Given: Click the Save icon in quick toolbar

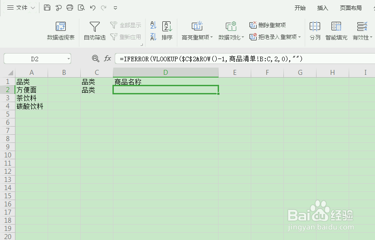Looking at the screenshot, I should [x=47, y=8].
